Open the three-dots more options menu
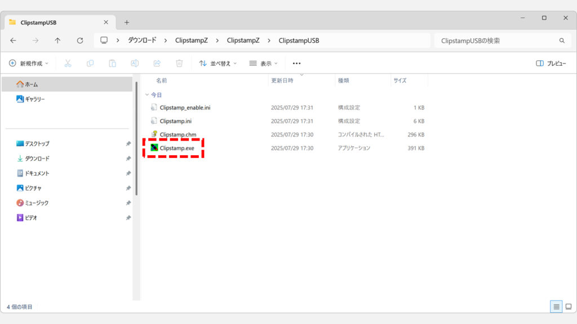The image size is (577, 324). tap(296, 64)
